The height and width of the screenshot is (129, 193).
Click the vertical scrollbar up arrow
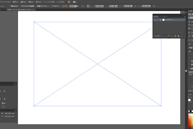pyautogui.click(x=186, y=12)
